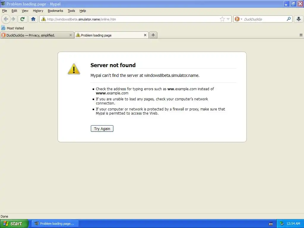
Task: Open the Most Visited bookmarks folder
Action: pos(12,28)
